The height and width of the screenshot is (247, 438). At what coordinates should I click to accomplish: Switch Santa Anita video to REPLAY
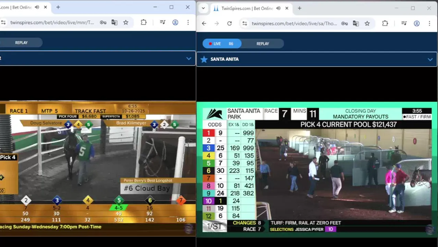[263, 44]
